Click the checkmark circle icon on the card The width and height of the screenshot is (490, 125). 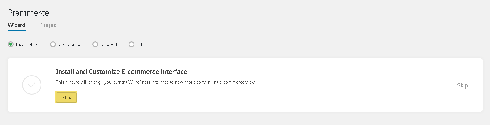(x=32, y=85)
